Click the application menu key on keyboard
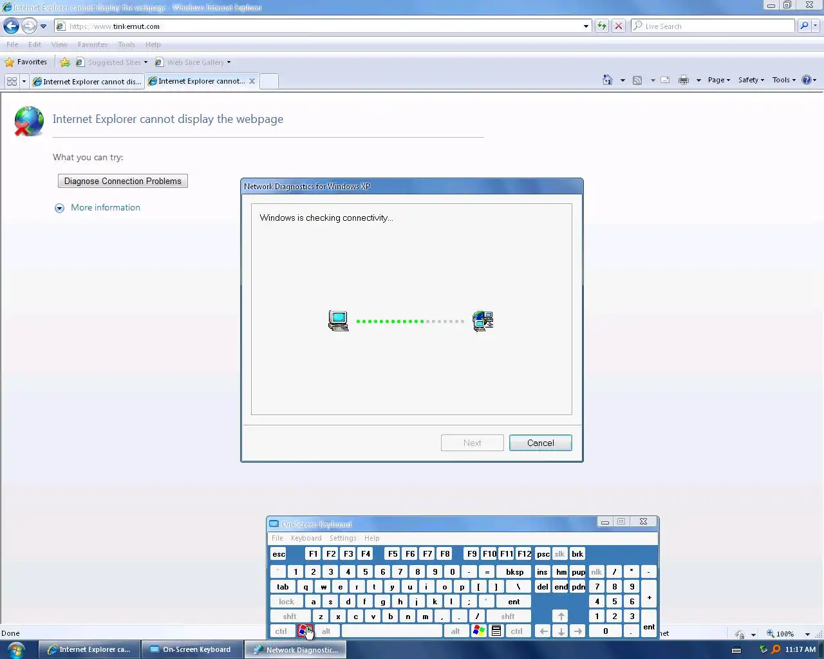The width and height of the screenshot is (824, 659). 496,631
